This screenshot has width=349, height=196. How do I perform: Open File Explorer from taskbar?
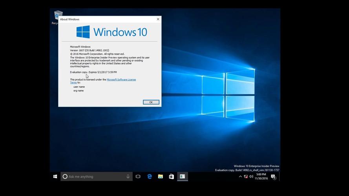point(161,176)
